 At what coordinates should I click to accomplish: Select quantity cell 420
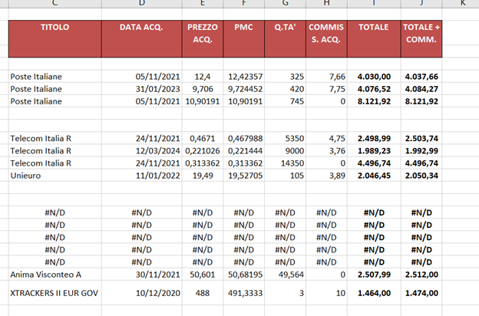pyautogui.click(x=285, y=89)
